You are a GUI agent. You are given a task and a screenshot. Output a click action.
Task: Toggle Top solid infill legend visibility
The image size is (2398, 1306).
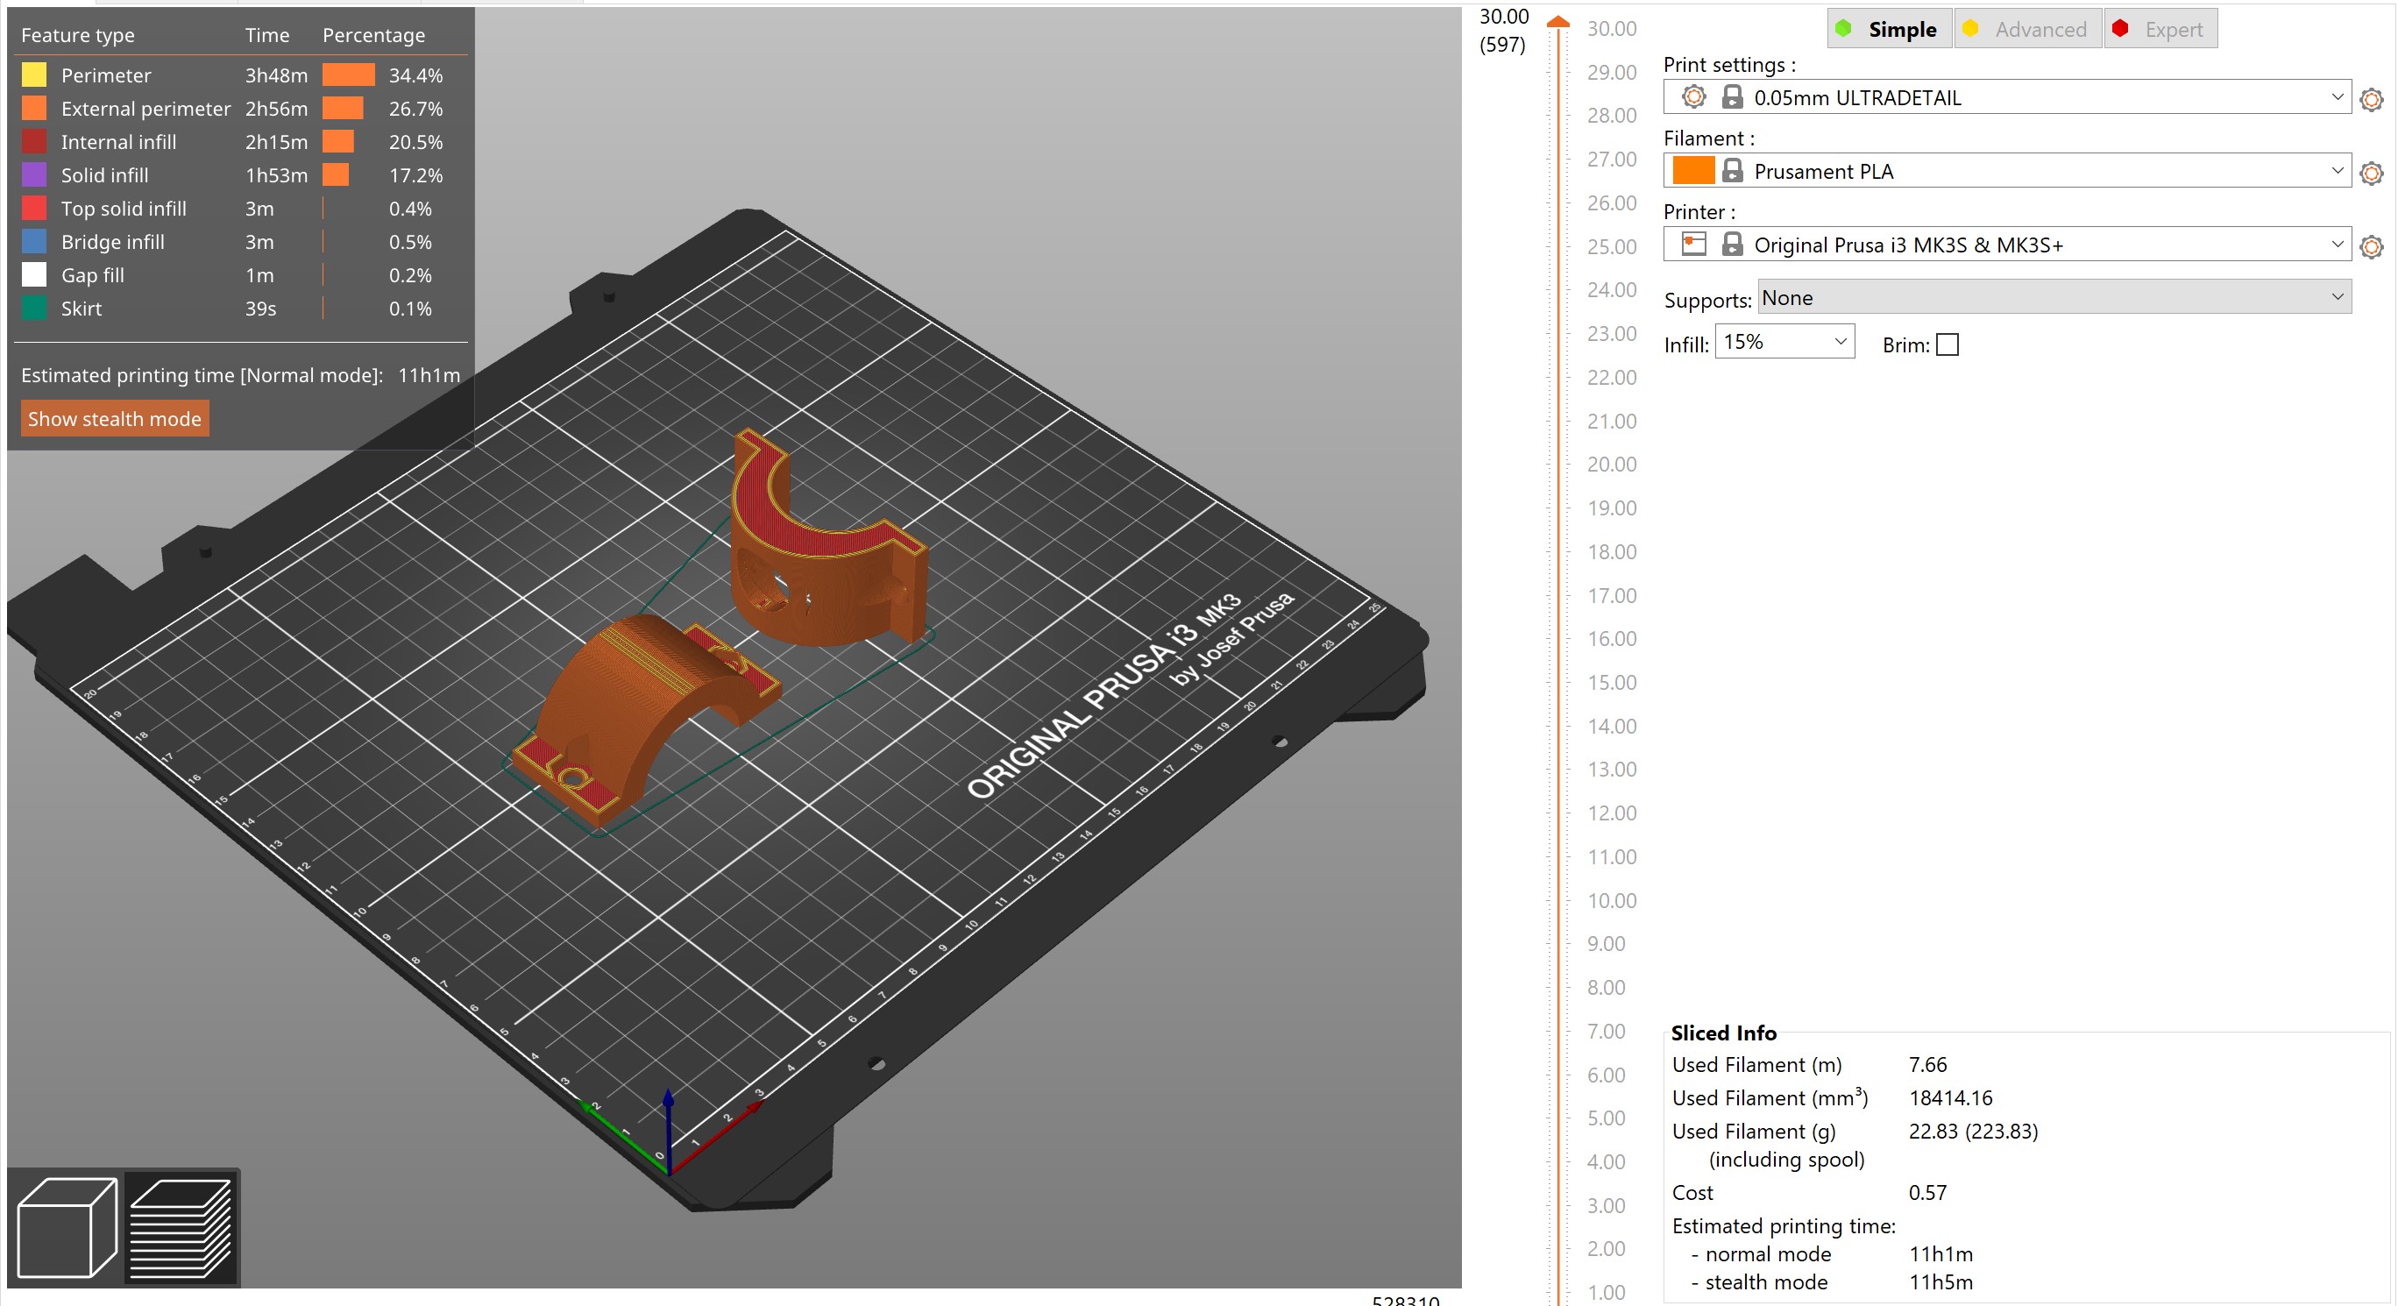(34, 209)
